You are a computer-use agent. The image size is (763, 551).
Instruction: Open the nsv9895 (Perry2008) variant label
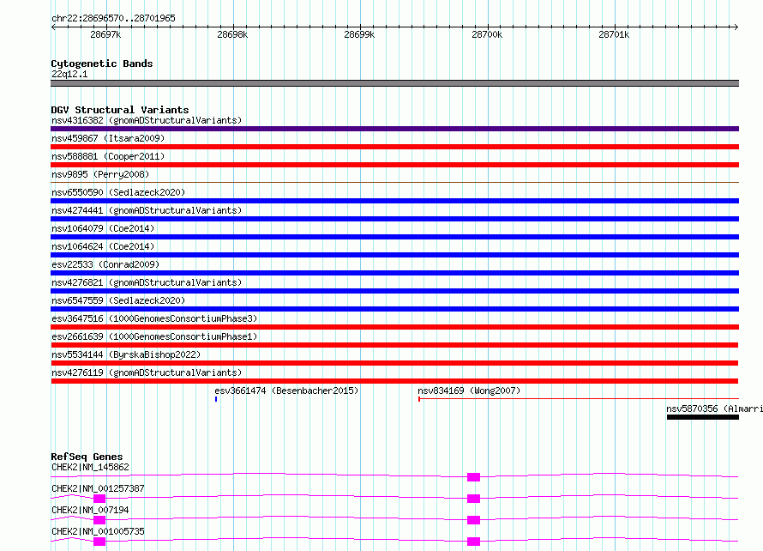(100, 174)
